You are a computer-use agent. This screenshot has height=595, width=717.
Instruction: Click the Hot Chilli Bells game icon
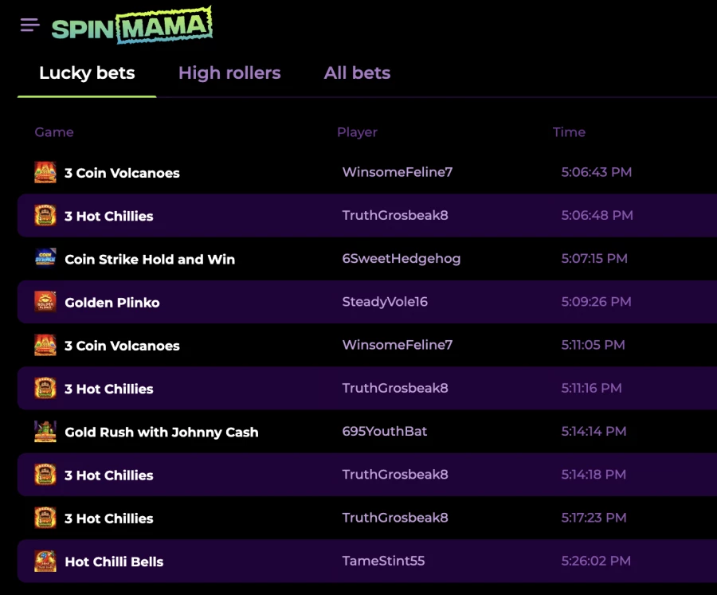45,562
